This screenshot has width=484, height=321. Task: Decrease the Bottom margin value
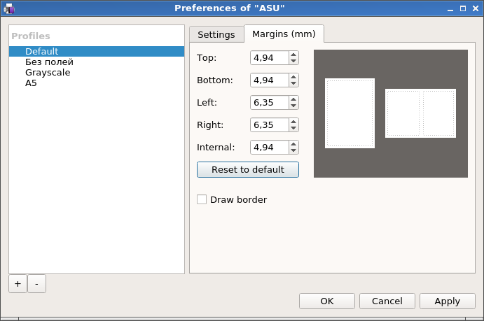pos(293,83)
